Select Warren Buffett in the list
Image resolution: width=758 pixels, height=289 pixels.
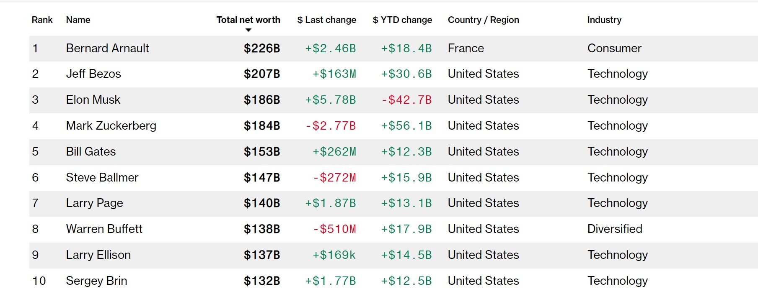[x=104, y=229]
